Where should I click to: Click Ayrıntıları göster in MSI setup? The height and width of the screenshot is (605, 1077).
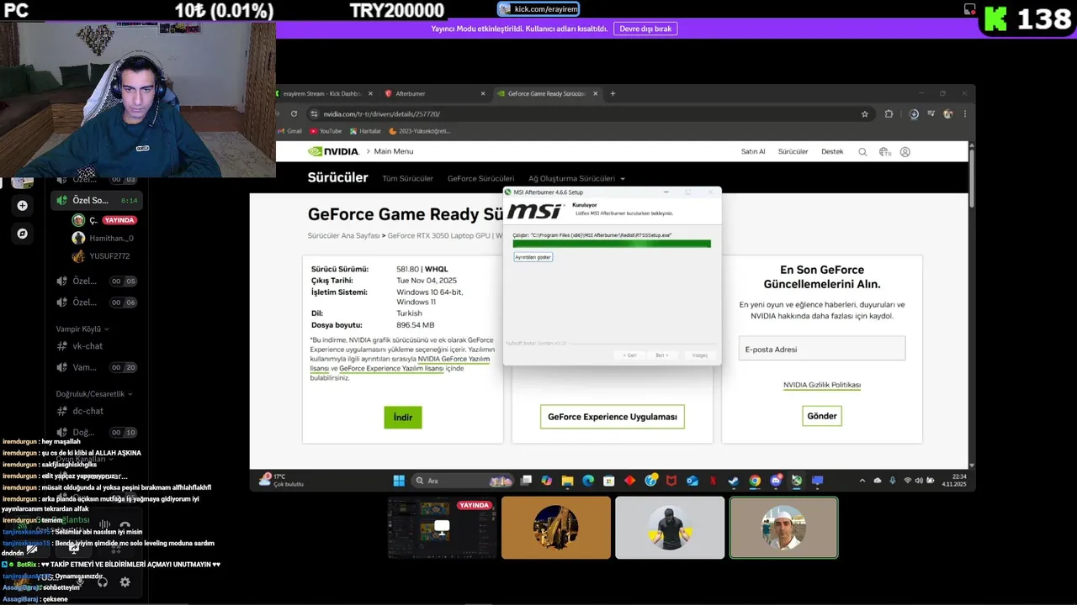[x=533, y=257]
